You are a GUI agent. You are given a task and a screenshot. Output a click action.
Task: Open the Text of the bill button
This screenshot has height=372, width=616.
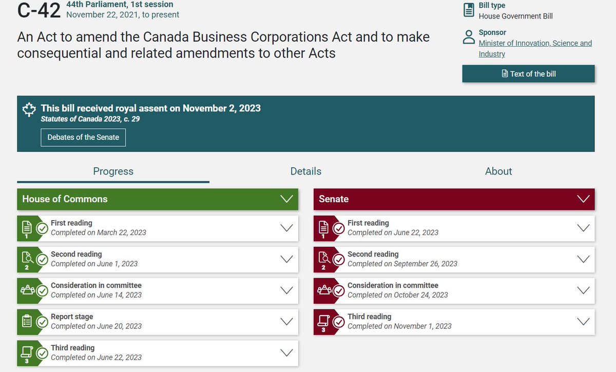coord(529,74)
